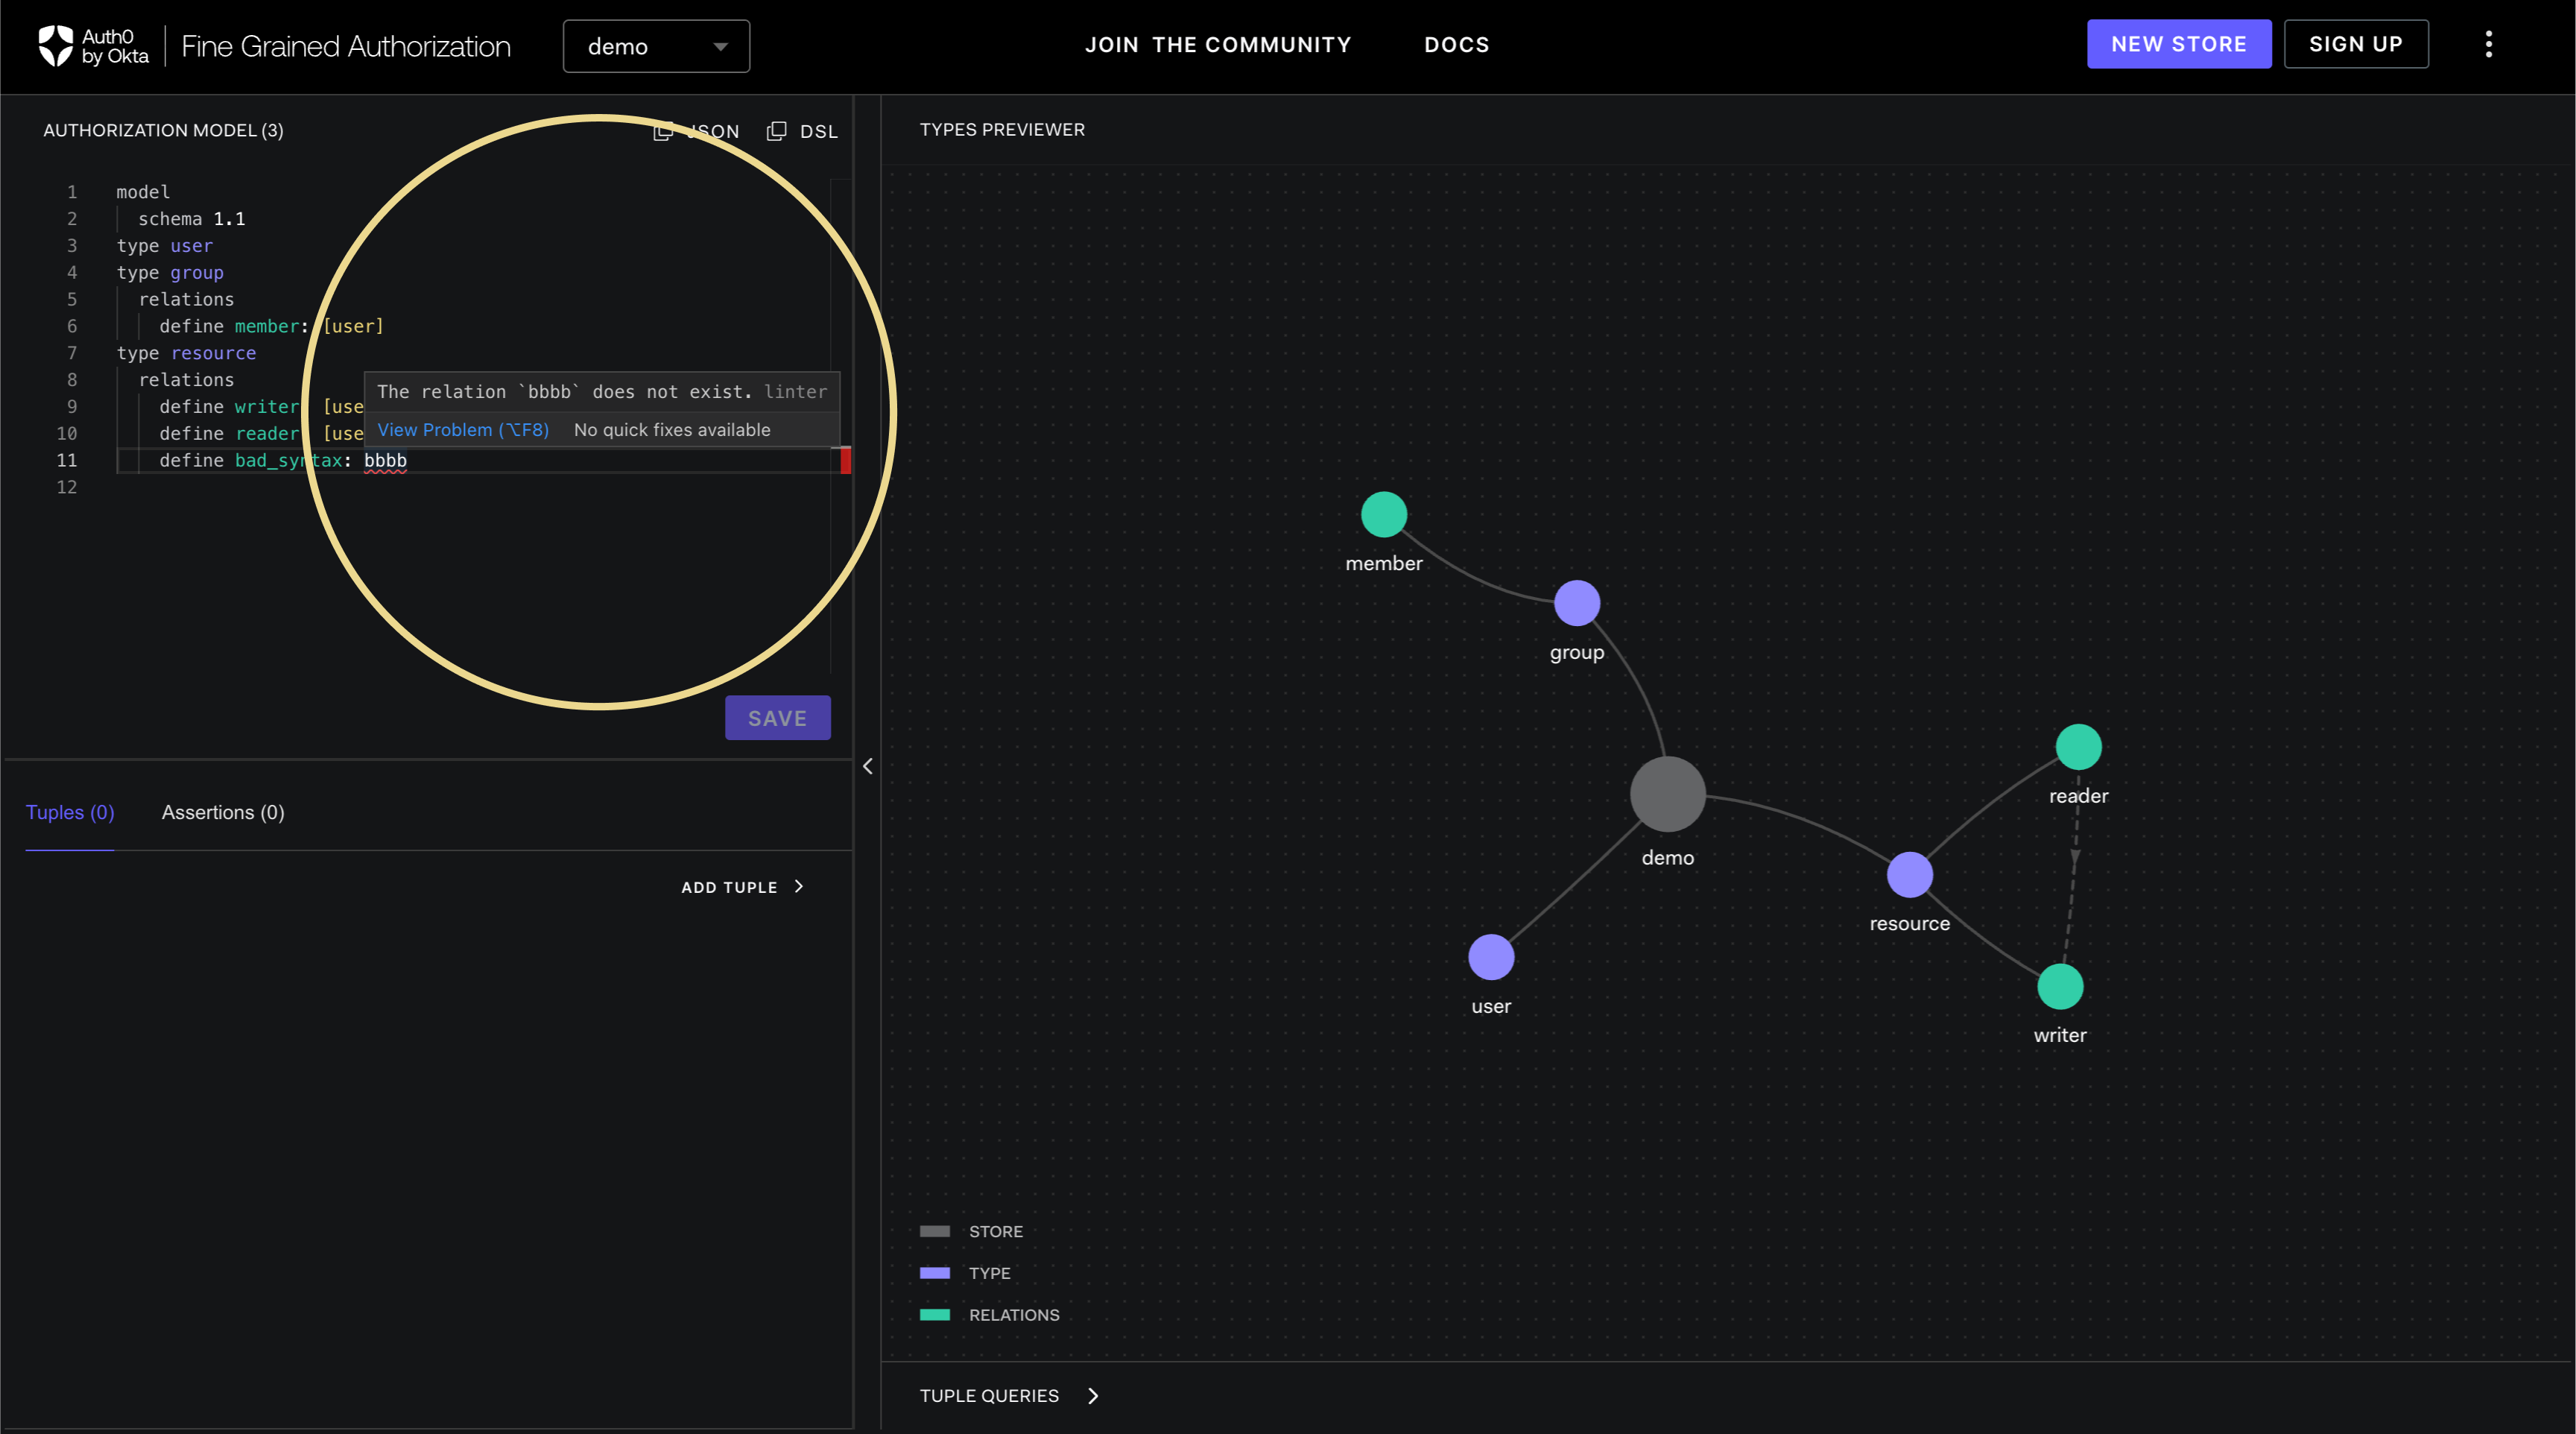Click the 'type group' line in the editor
2576x1434 pixels.
170,273
